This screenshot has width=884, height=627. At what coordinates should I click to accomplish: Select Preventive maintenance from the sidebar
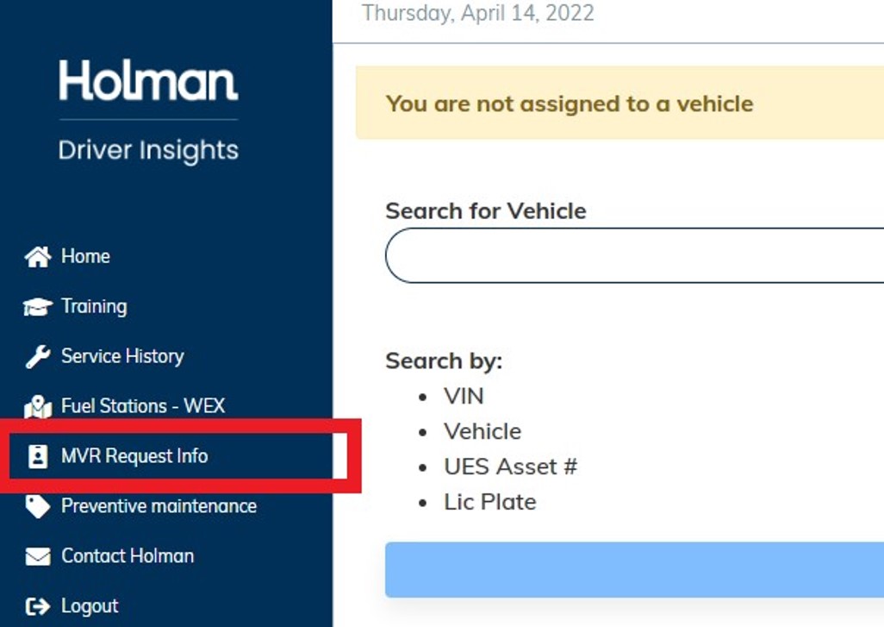click(x=159, y=506)
